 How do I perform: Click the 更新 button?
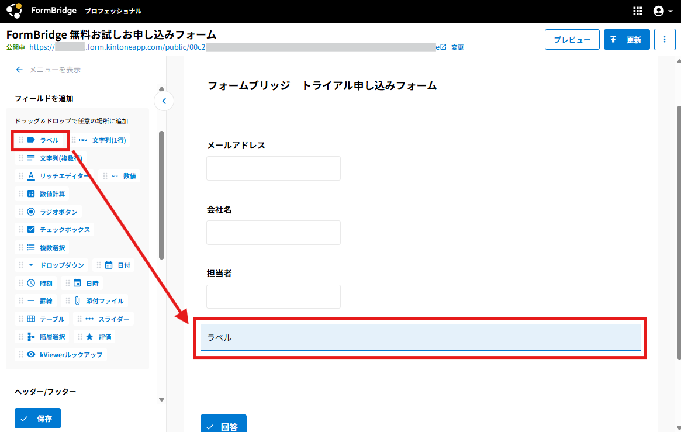626,40
